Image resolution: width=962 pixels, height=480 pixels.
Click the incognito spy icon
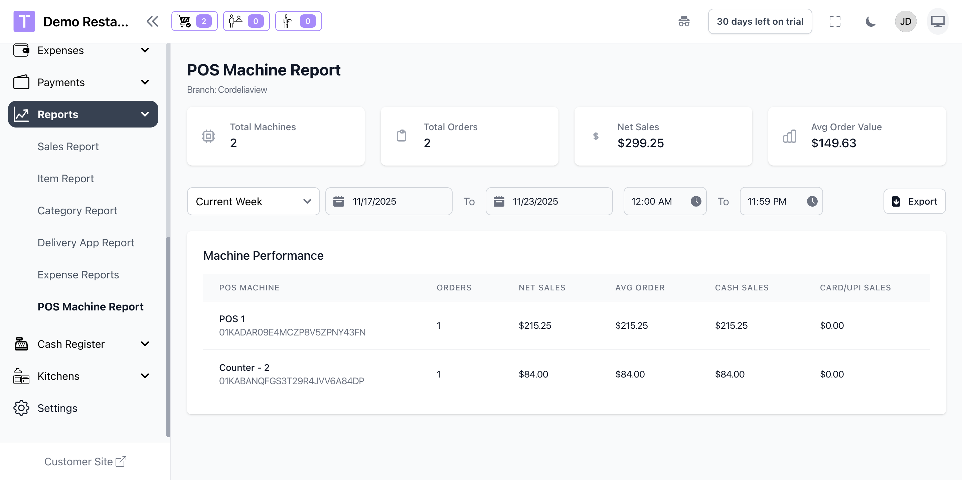(x=684, y=21)
